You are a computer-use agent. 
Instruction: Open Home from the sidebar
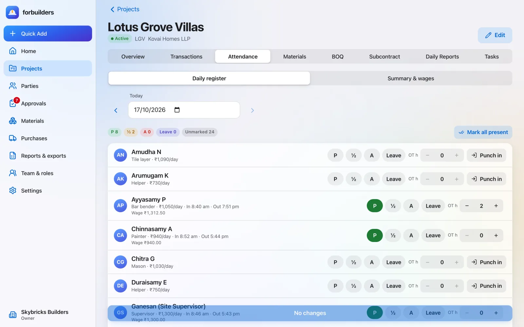click(x=48, y=51)
